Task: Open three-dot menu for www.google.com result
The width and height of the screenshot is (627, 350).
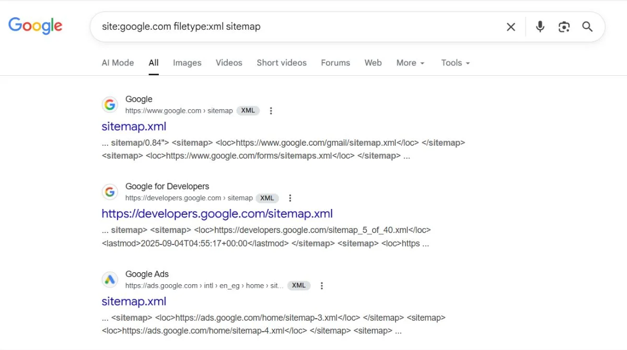Action: click(271, 111)
